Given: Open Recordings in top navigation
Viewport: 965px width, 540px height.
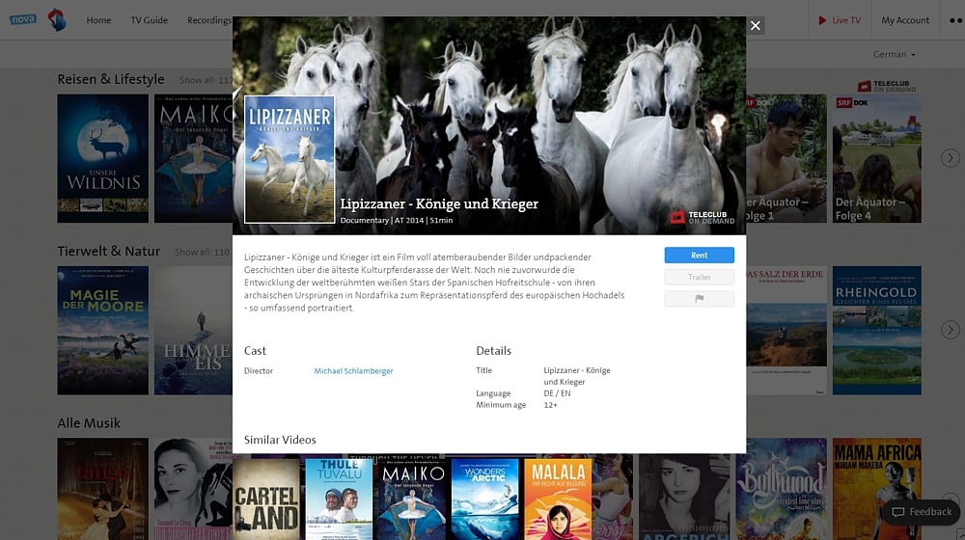Looking at the screenshot, I should coord(209,20).
